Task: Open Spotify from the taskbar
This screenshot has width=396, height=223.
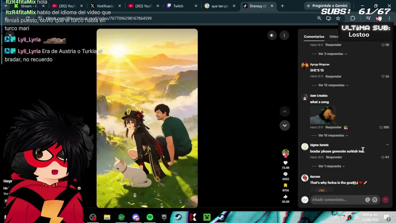Action: [x=150, y=217]
